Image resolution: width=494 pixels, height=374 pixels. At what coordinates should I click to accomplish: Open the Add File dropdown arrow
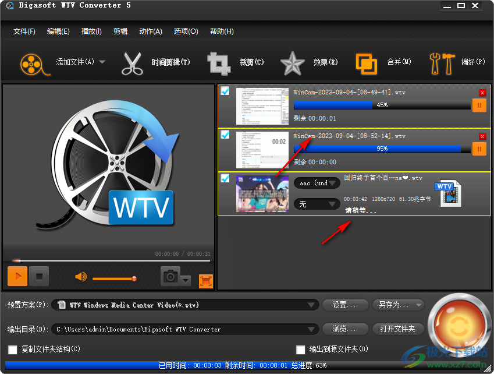(102, 62)
